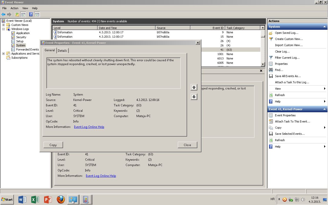Open the Action menu
This screenshot has height=205, width=328.
pyautogui.click(x=14, y=8)
